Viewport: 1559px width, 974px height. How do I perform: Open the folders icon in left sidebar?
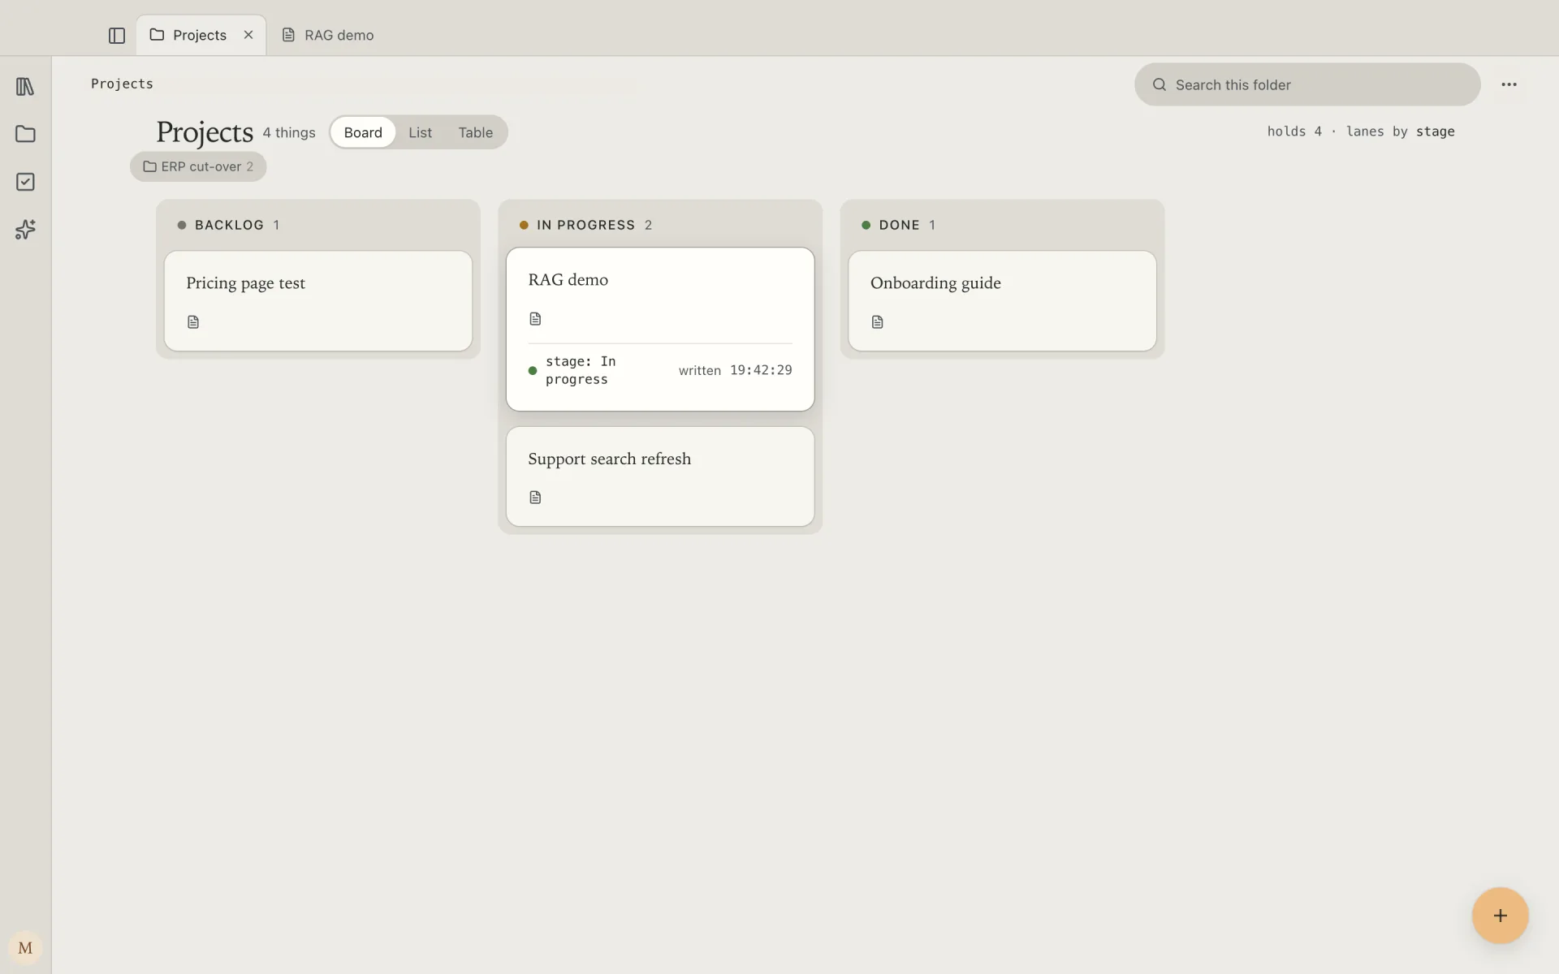pyautogui.click(x=25, y=134)
